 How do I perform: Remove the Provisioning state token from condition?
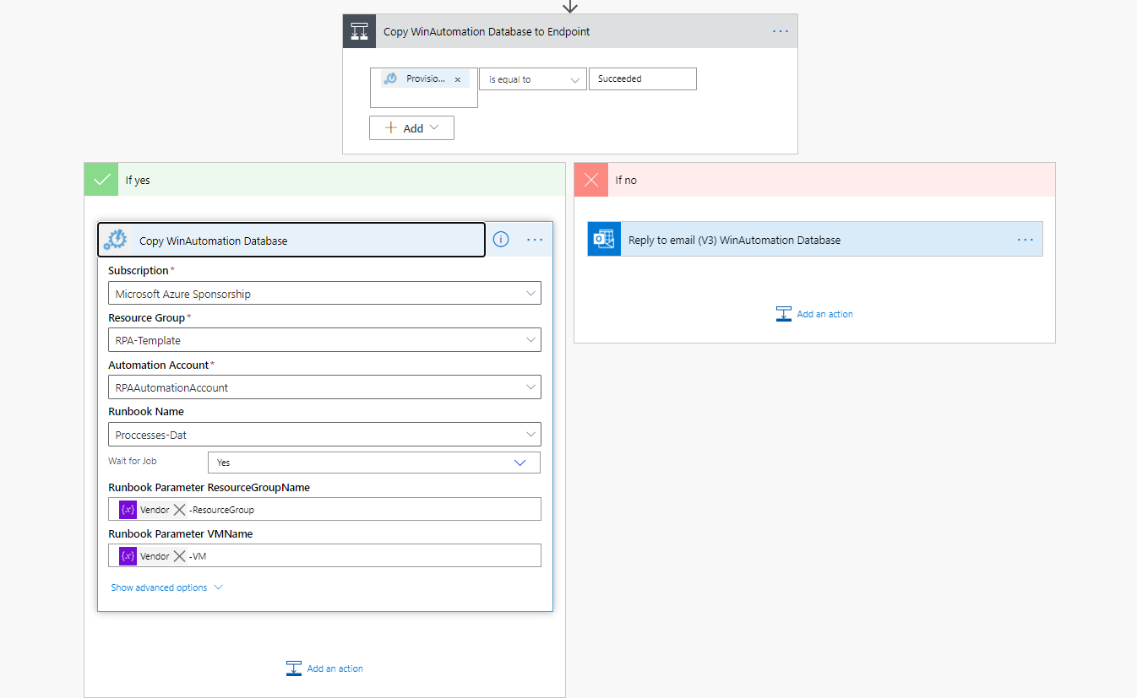tap(458, 79)
